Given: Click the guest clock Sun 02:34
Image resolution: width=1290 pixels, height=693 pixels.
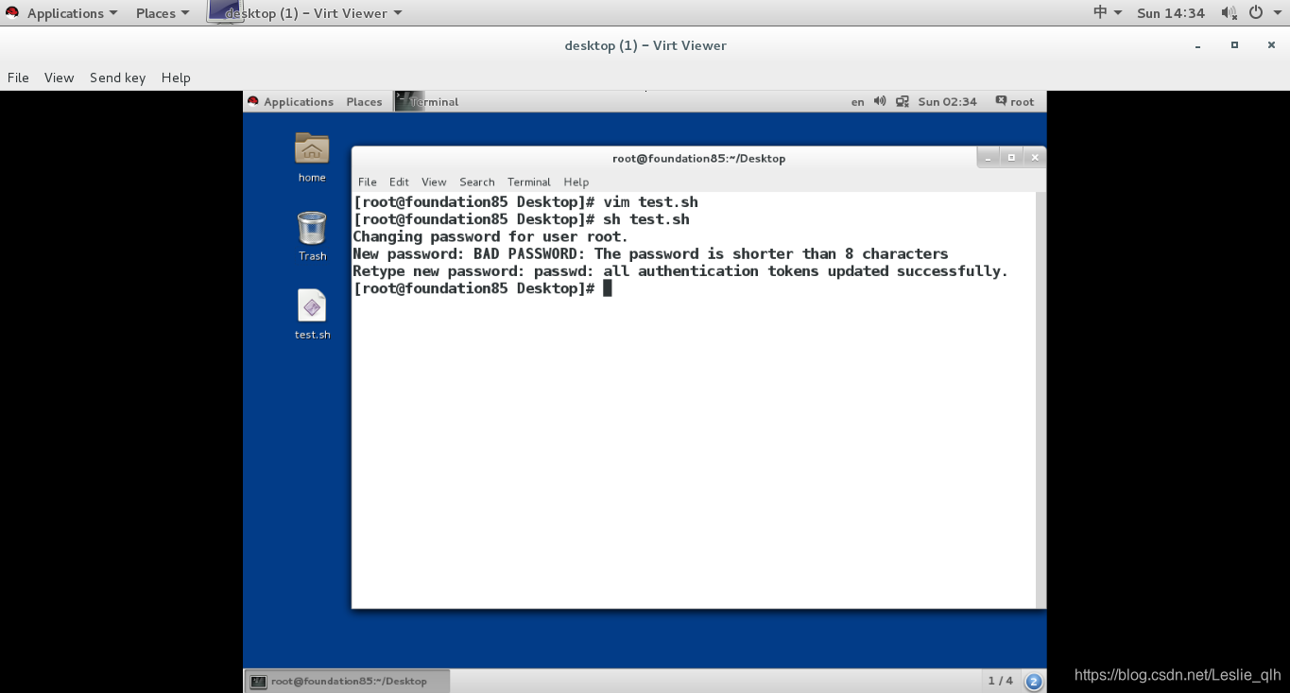Looking at the screenshot, I should [947, 102].
